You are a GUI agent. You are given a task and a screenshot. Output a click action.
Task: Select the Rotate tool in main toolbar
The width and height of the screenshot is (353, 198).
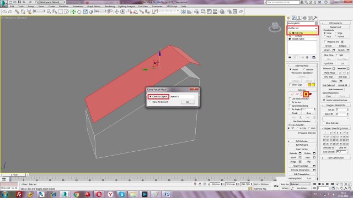pyautogui.click(x=79, y=12)
